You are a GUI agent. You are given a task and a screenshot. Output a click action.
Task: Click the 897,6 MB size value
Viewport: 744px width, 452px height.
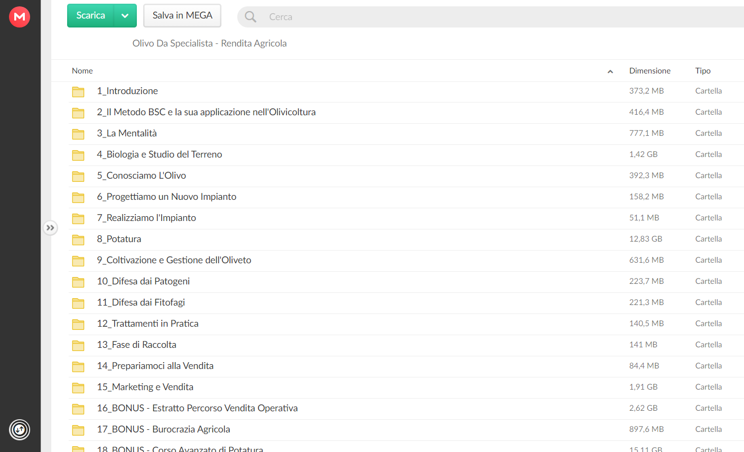pyautogui.click(x=647, y=429)
